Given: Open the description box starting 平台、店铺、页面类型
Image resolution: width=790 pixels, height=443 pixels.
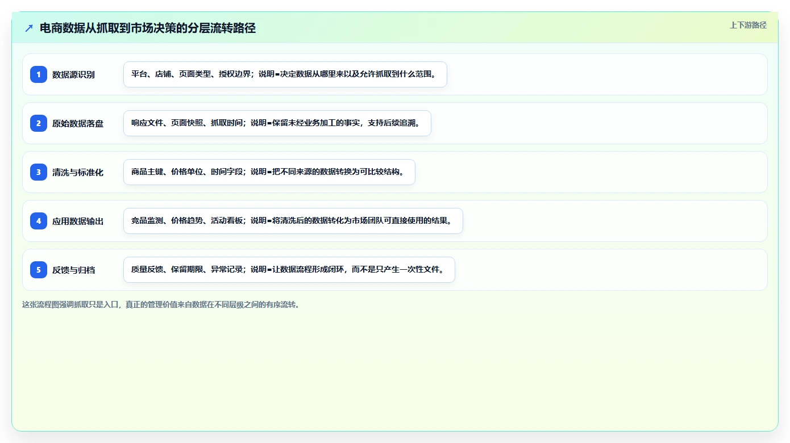Looking at the screenshot, I should pyautogui.click(x=285, y=74).
